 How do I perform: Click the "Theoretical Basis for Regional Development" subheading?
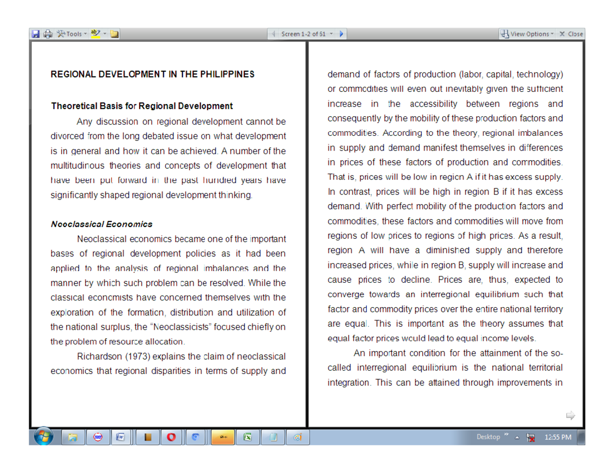point(142,106)
